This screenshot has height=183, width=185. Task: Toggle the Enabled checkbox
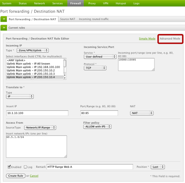pyautogui.click(x=9, y=167)
